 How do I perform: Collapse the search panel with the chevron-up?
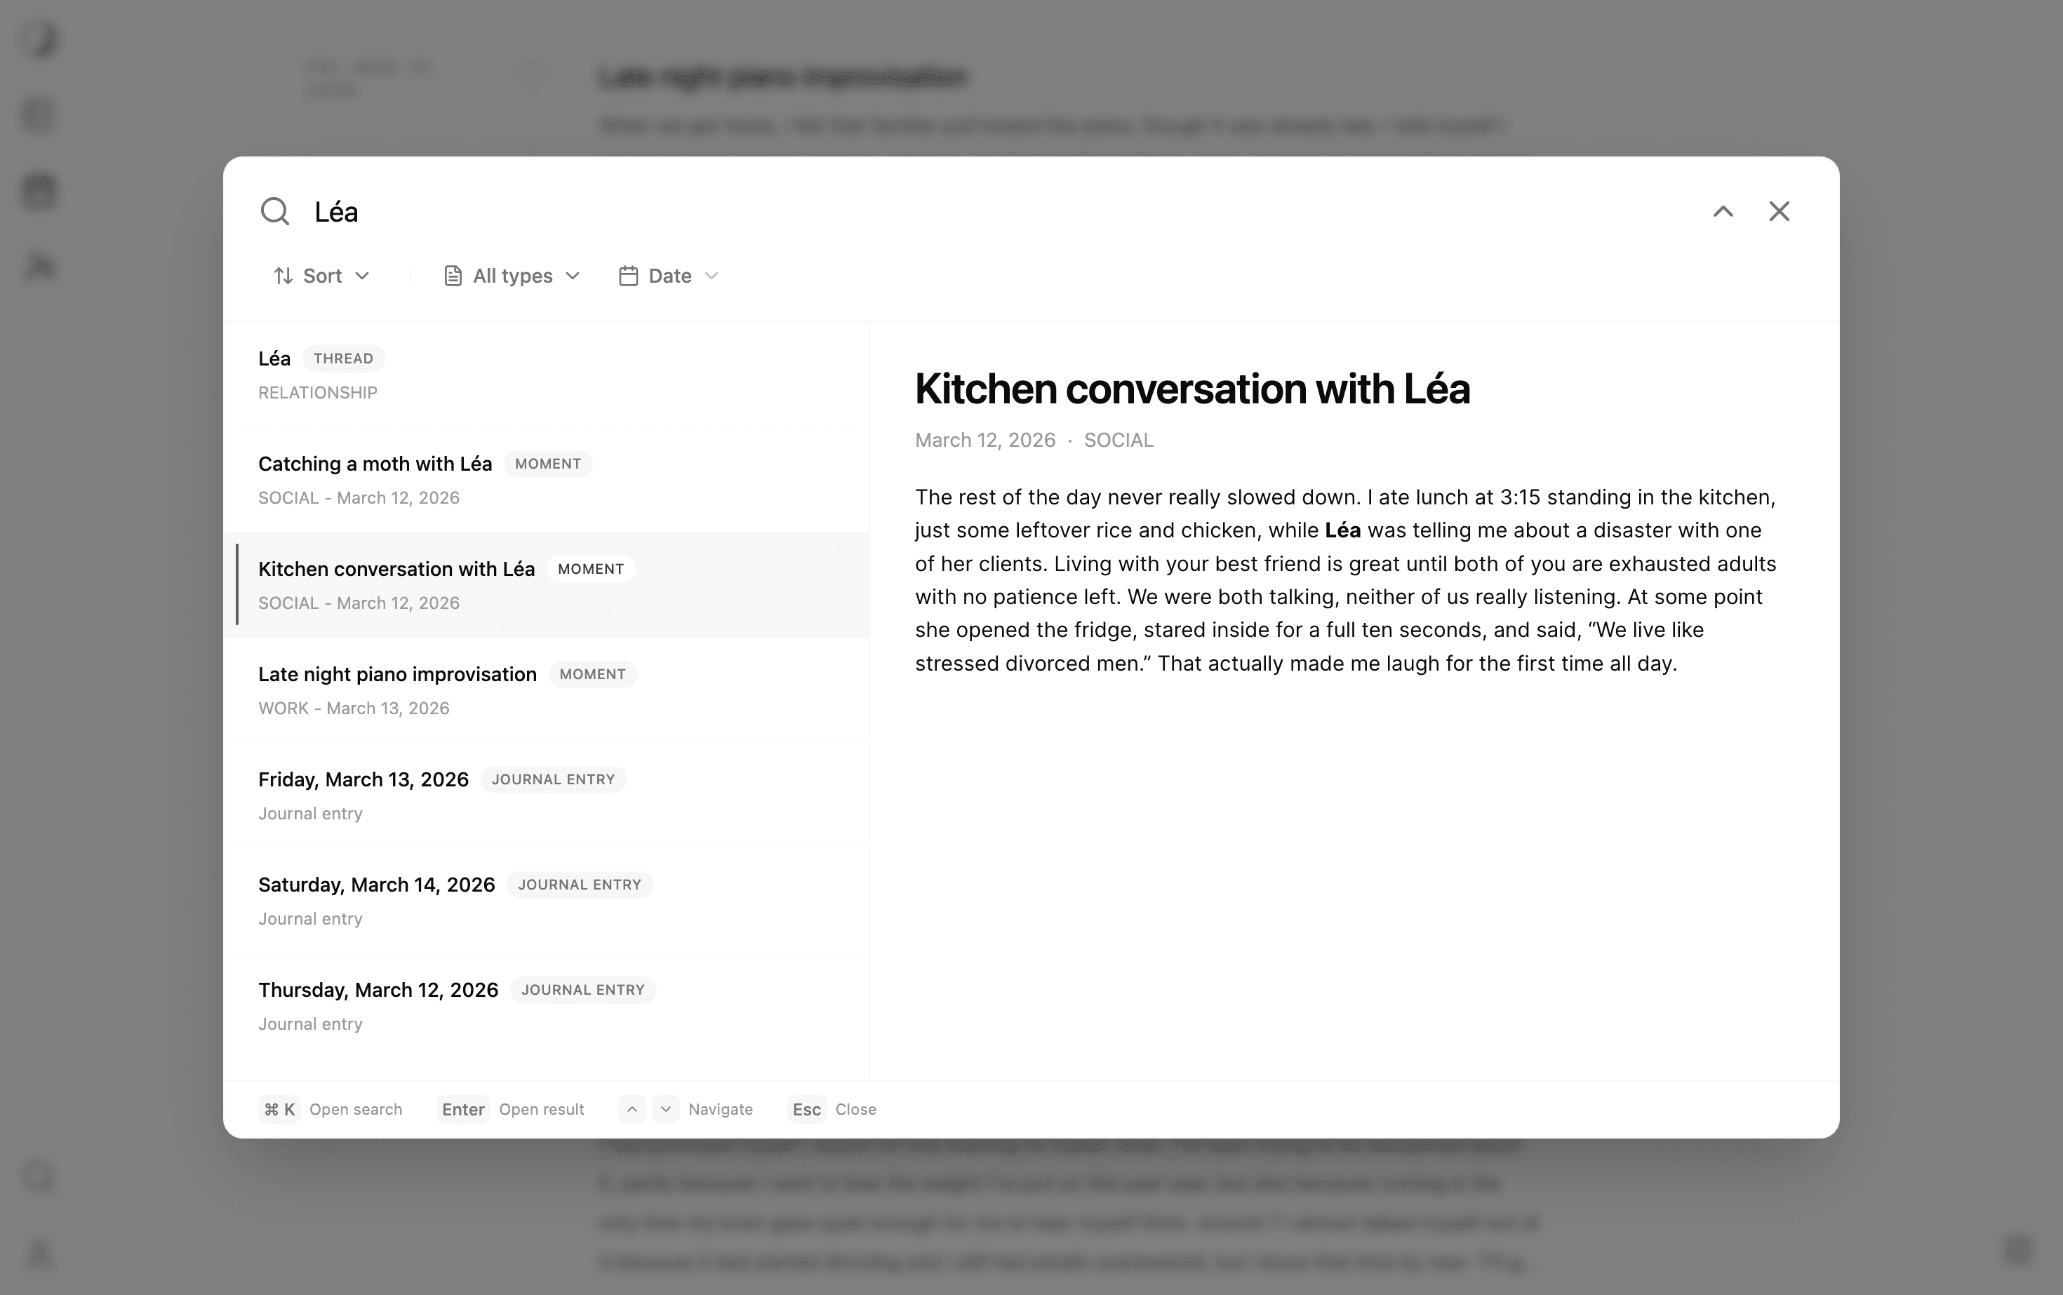pyautogui.click(x=1723, y=210)
